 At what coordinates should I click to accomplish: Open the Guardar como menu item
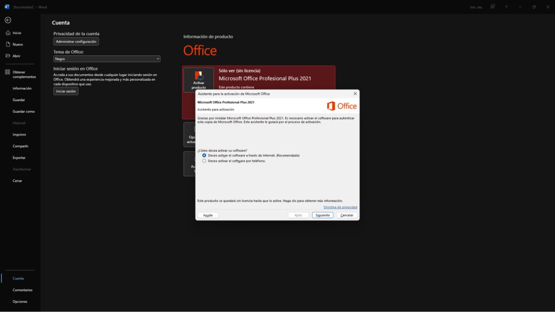point(23,112)
